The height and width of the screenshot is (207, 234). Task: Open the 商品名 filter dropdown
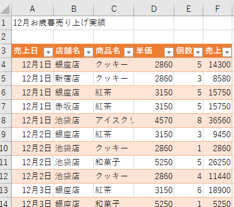[129, 52]
